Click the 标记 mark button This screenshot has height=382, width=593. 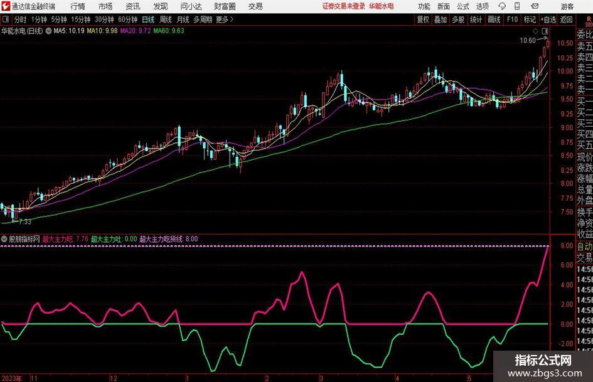(530, 19)
